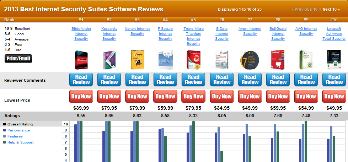
Task: Click the 8.05 rating for G Data
Action: 222,116
